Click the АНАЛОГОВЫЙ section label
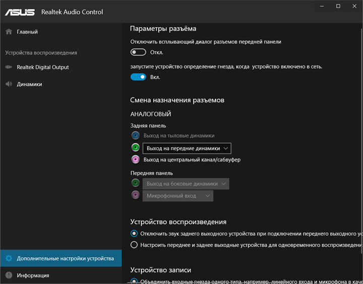Image resolution: width=363 pixels, height=284 pixels. pos(151,114)
